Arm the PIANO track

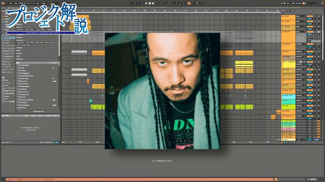tap(319, 111)
